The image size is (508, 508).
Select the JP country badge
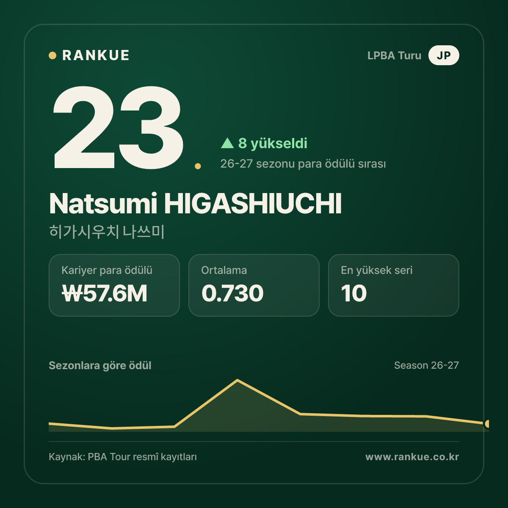tap(444, 55)
